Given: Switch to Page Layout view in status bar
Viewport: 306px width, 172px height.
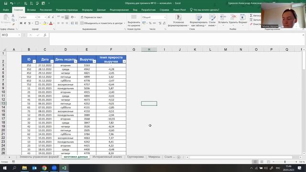Looking at the screenshot, I should coord(262,162).
